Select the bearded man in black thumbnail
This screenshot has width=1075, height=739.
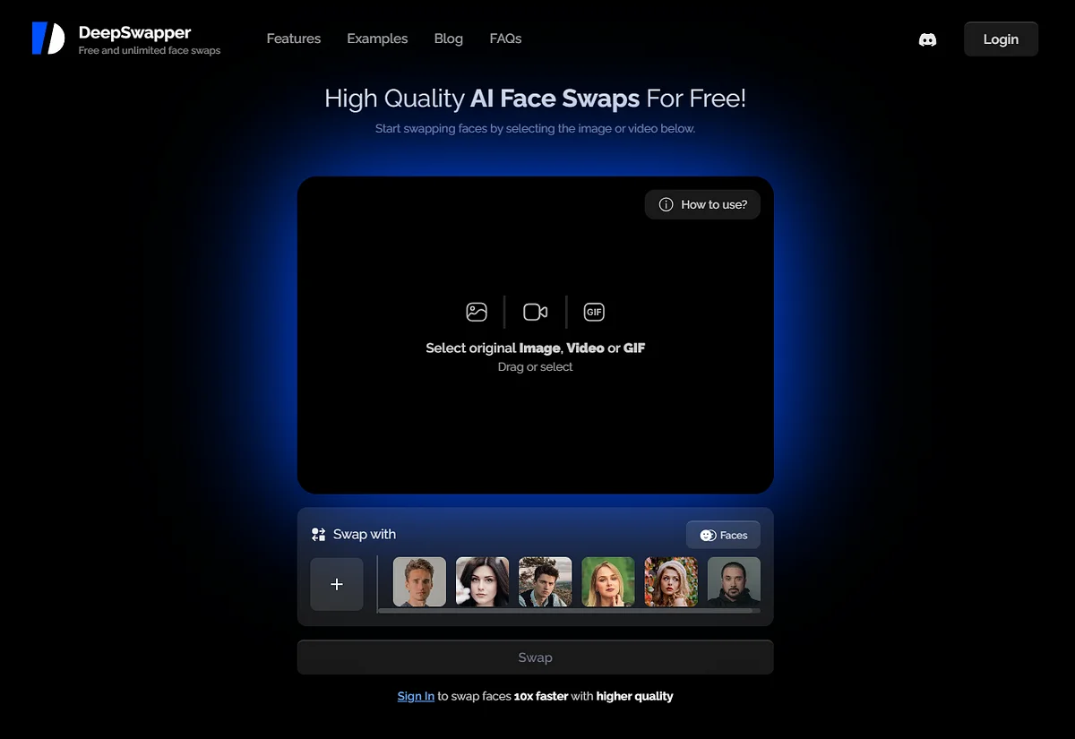coord(734,582)
